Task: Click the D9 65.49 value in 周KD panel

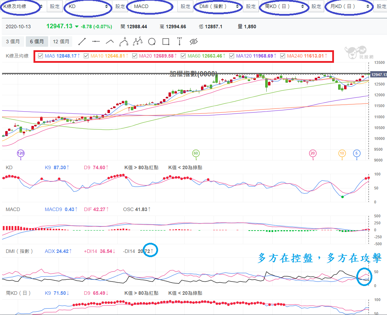Action: click(x=96, y=293)
